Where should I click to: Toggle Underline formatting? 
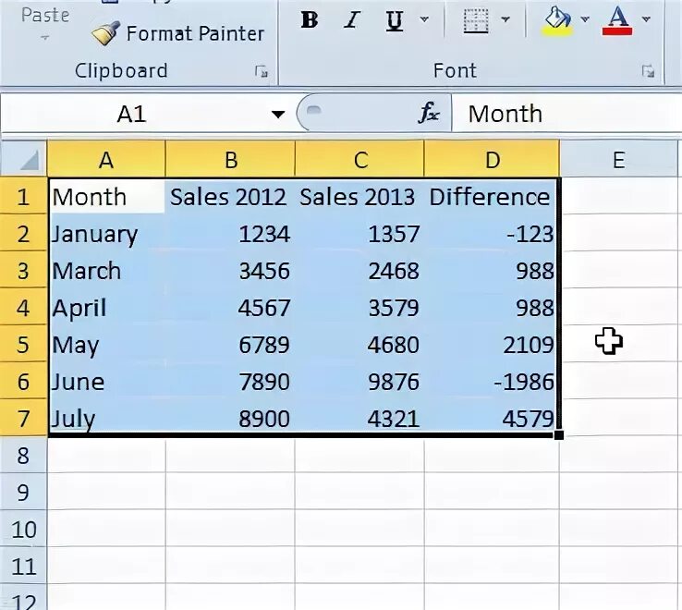(395, 19)
